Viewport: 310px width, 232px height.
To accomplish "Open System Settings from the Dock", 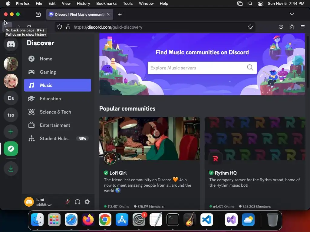I will tap(139, 220).
